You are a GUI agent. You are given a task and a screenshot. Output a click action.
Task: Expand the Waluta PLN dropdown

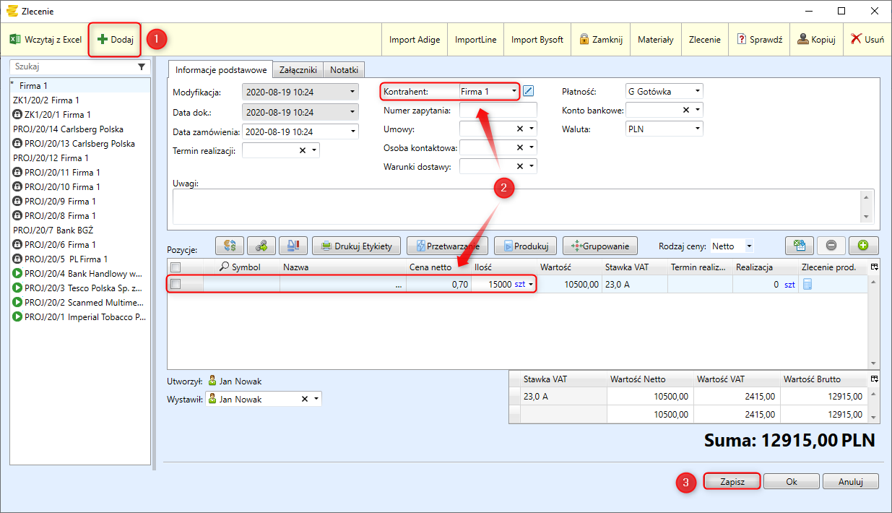[663, 129]
